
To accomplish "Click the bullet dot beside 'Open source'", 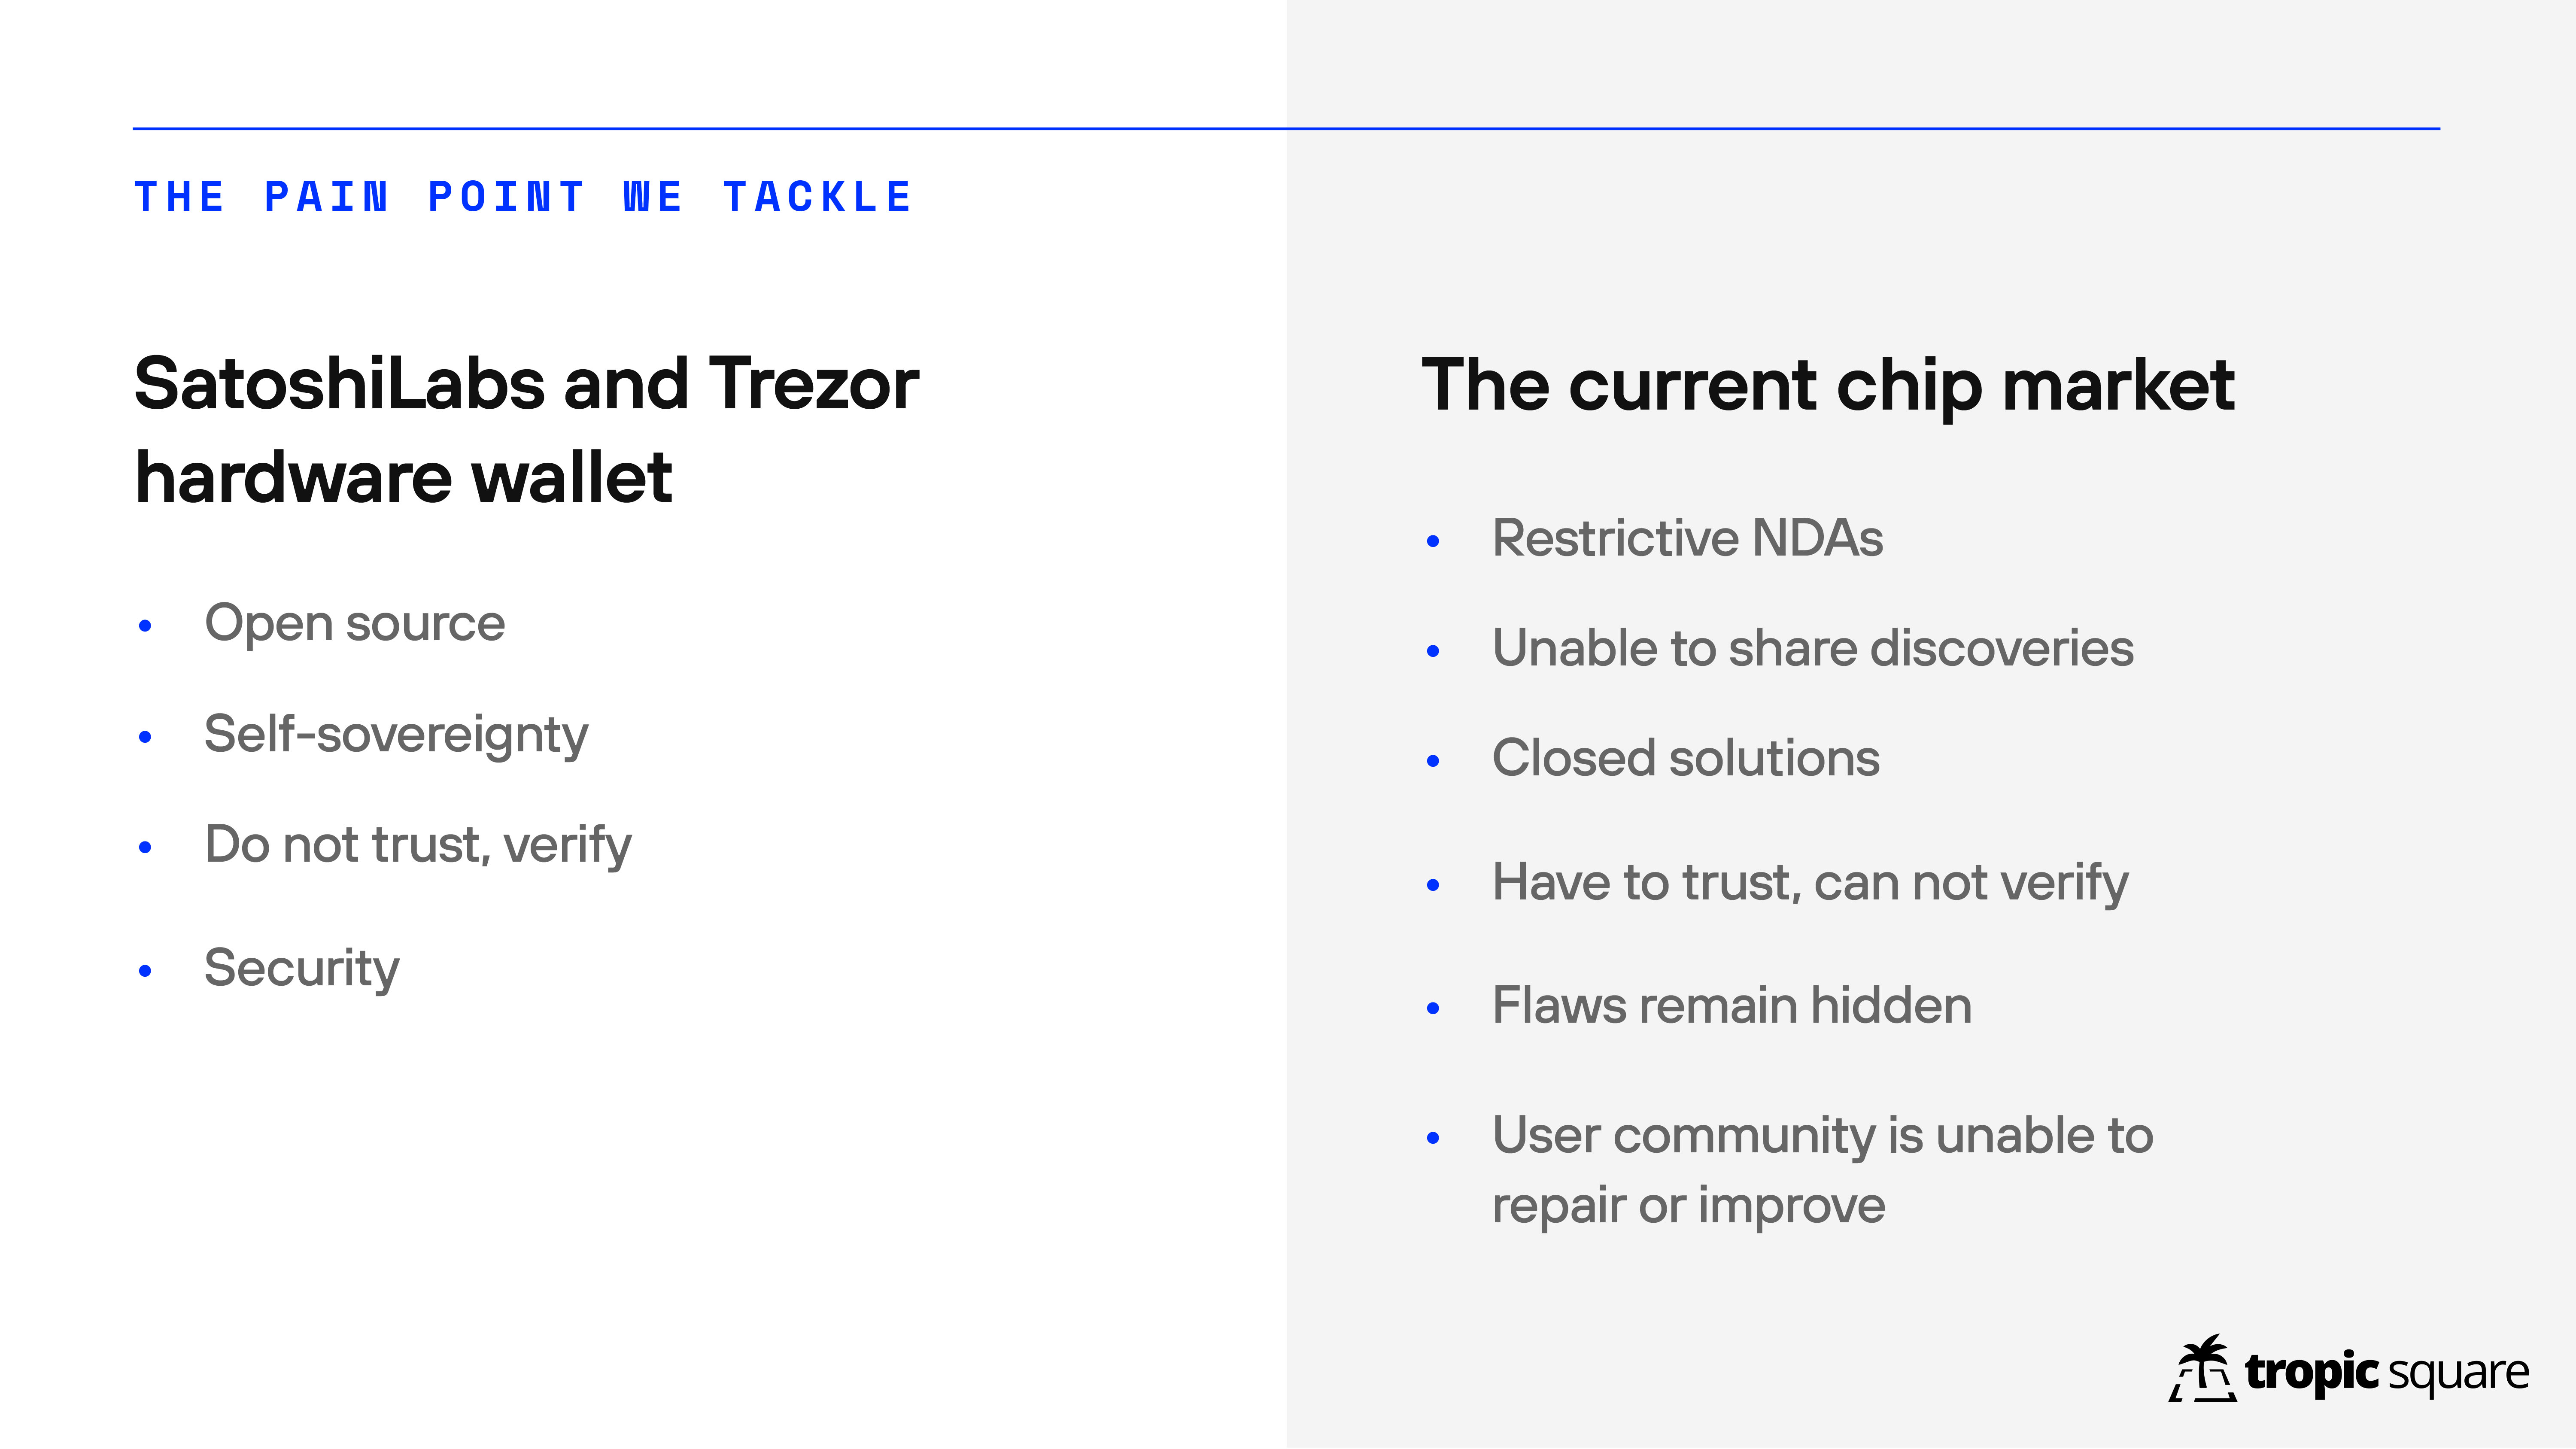I will click(145, 626).
